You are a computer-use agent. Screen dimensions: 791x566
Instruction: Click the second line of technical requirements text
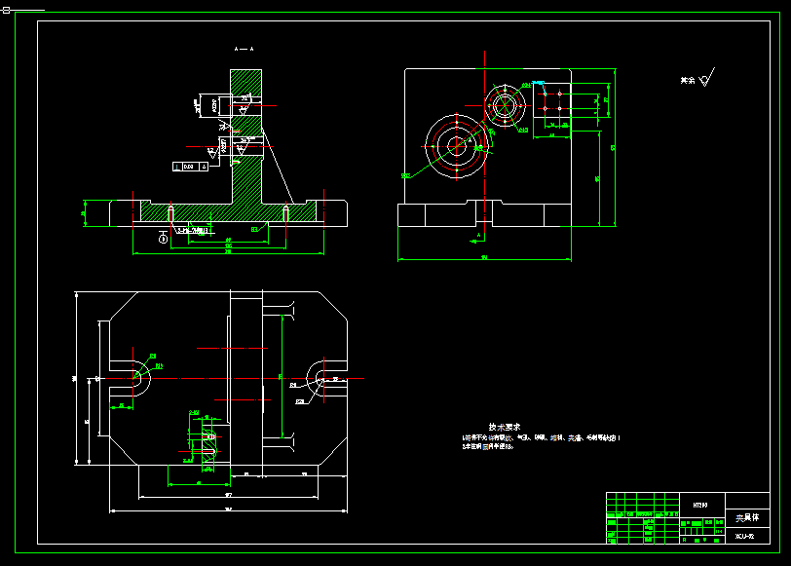488,446
